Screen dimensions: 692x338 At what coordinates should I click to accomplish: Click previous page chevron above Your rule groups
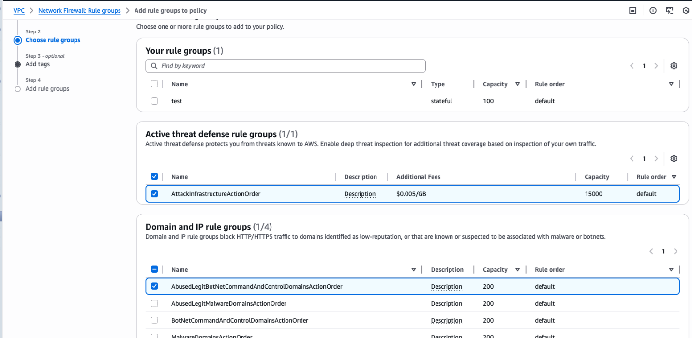click(632, 66)
